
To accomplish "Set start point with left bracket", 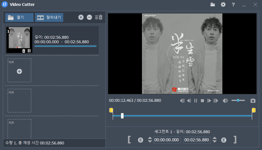I will click(x=129, y=140).
